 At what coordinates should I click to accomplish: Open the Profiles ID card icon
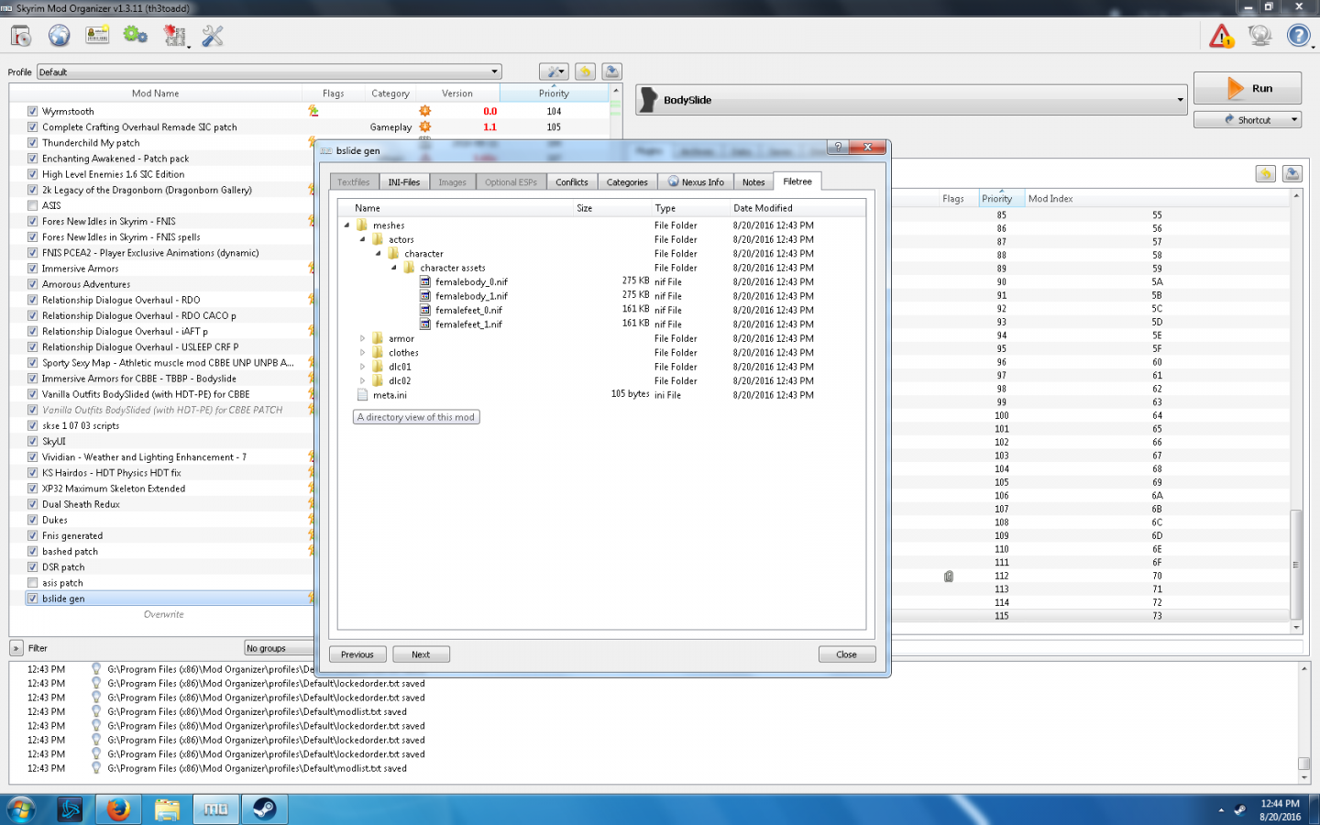coord(97,36)
